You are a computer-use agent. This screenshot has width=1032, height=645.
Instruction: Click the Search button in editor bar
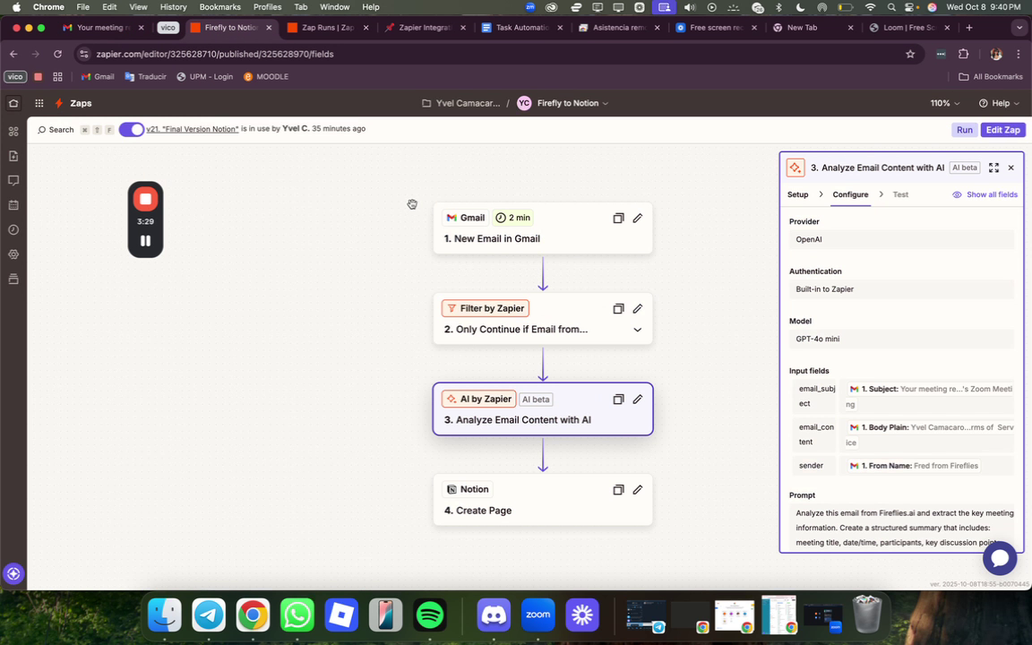pyautogui.click(x=56, y=130)
